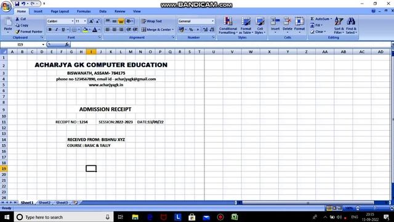
Task: Click the Windows Start button
Action: pos(7,217)
